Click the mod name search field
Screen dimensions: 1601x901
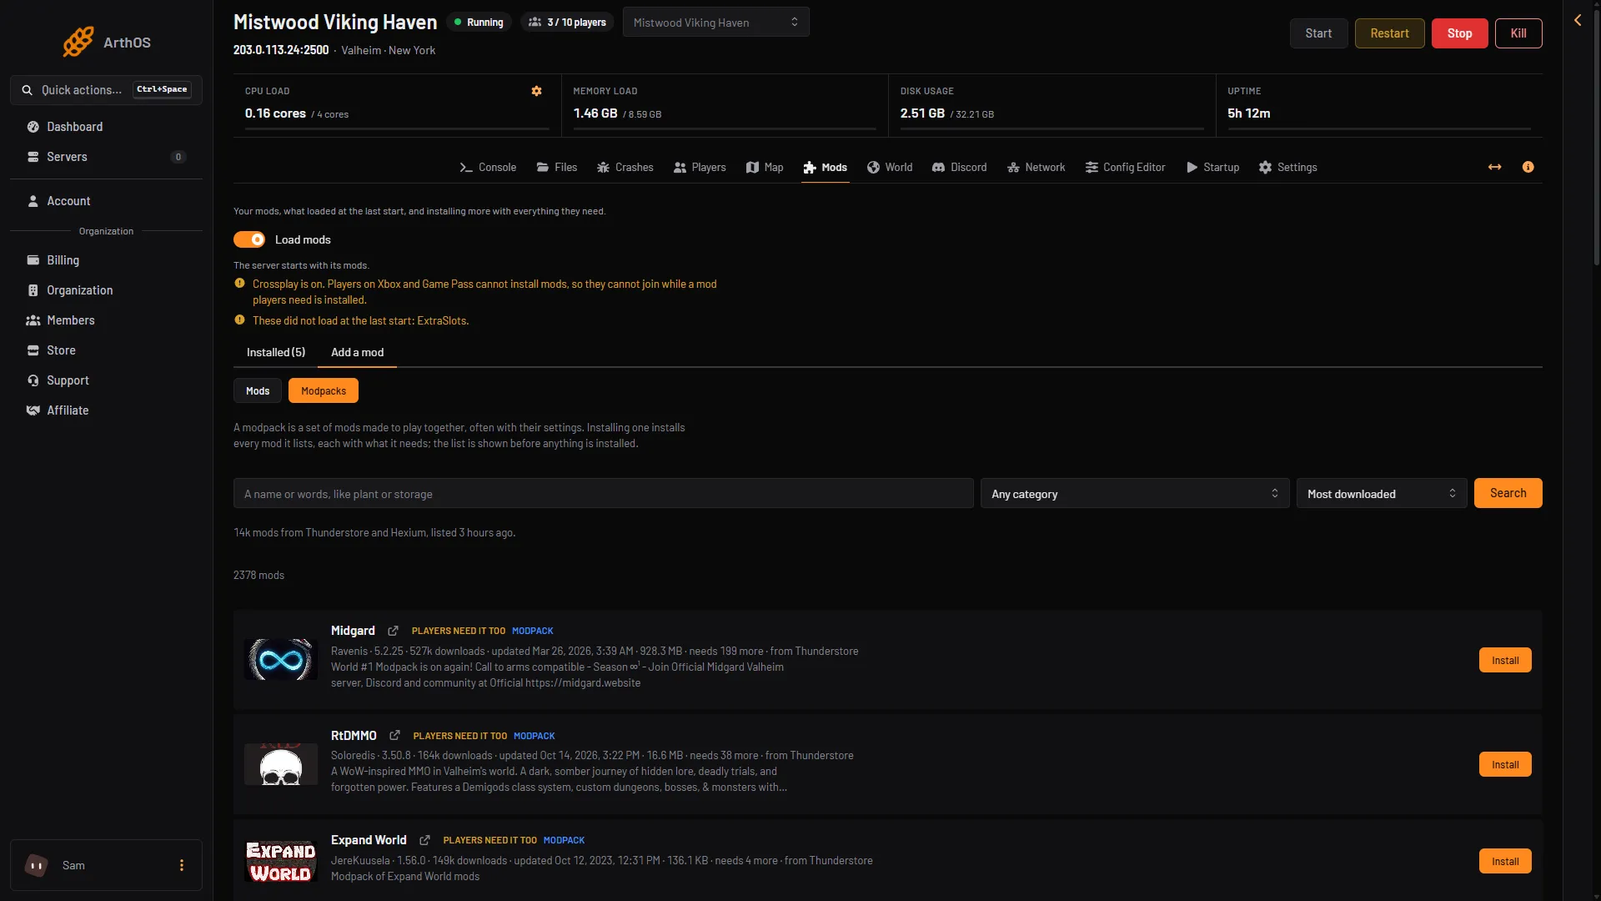(x=604, y=494)
